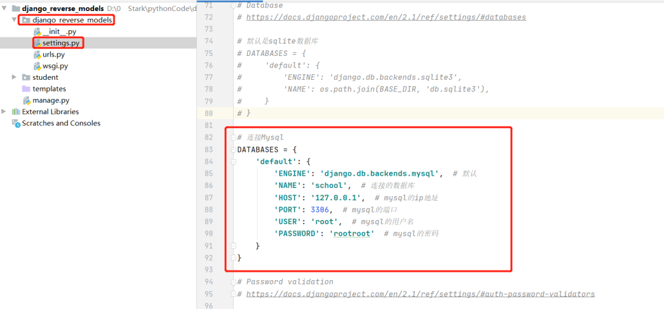Image resolution: width=664 pixels, height=309 pixels.
Task: Open manage.py file
Action: (x=51, y=100)
